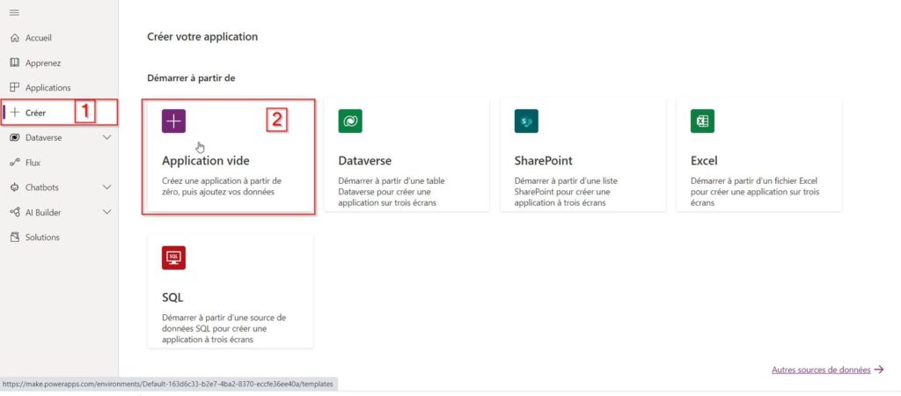The width and height of the screenshot is (901, 396).
Task: Select the Excel card title
Action: click(704, 161)
